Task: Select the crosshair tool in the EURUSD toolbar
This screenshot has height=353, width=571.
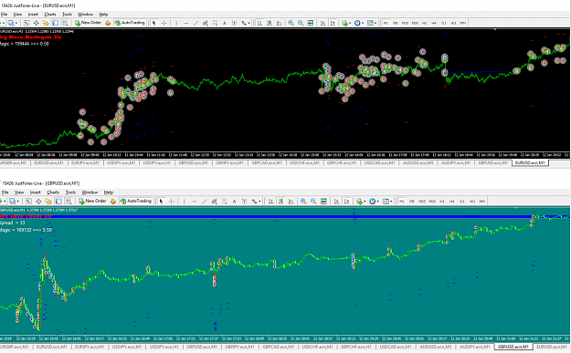Action: [x=164, y=23]
